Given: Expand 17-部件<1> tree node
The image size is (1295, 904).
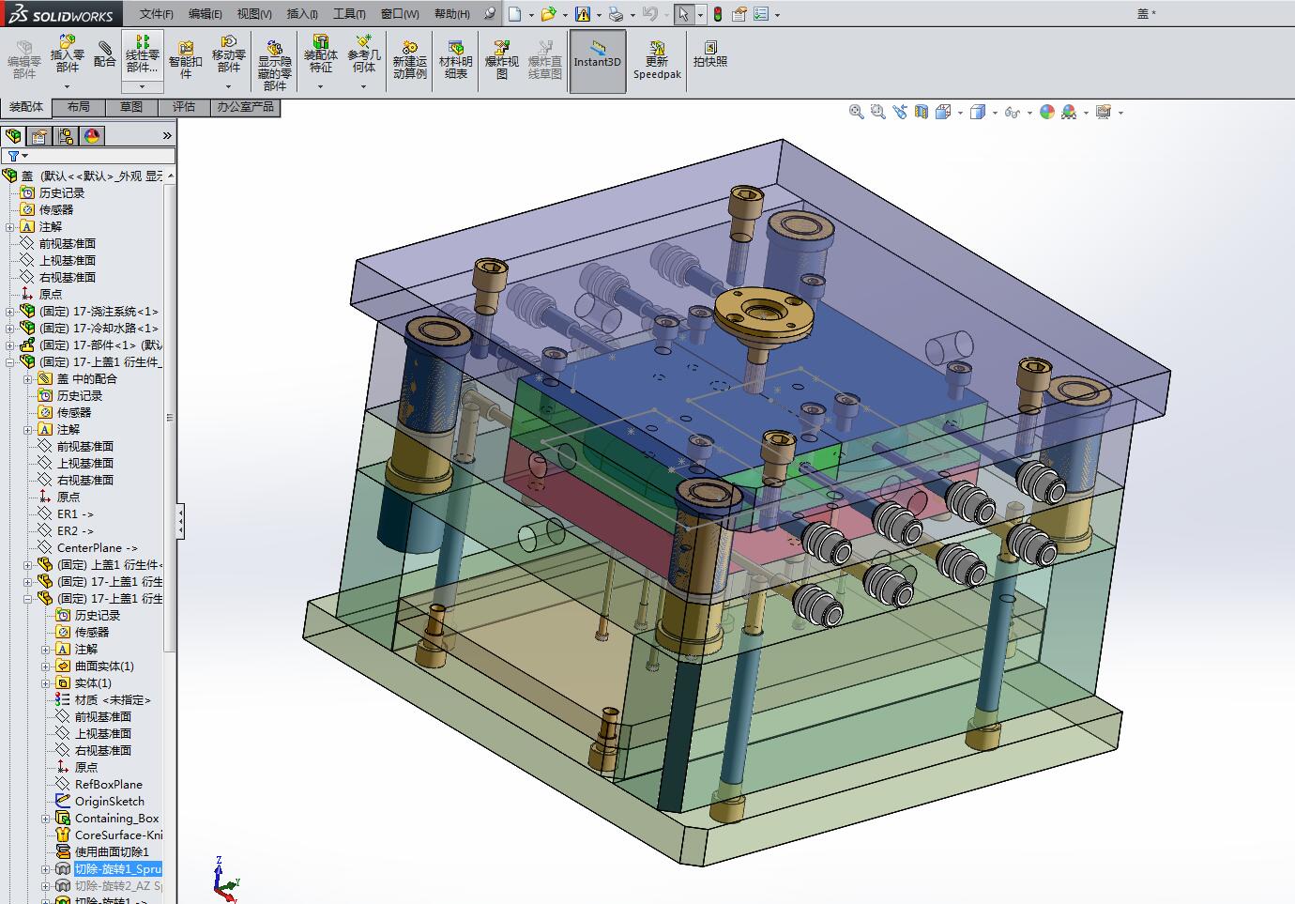Looking at the screenshot, I should click(10, 345).
